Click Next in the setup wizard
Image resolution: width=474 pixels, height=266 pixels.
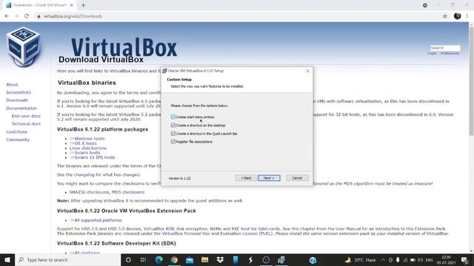pos(269,178)
